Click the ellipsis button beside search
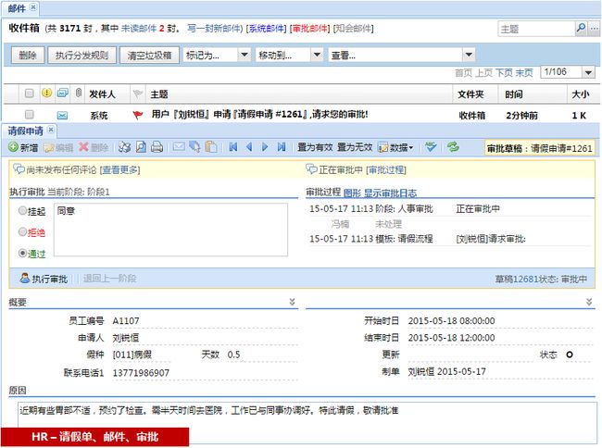This screenshot has width=602, height=448. pyautogui.click(x=594, y=28)
